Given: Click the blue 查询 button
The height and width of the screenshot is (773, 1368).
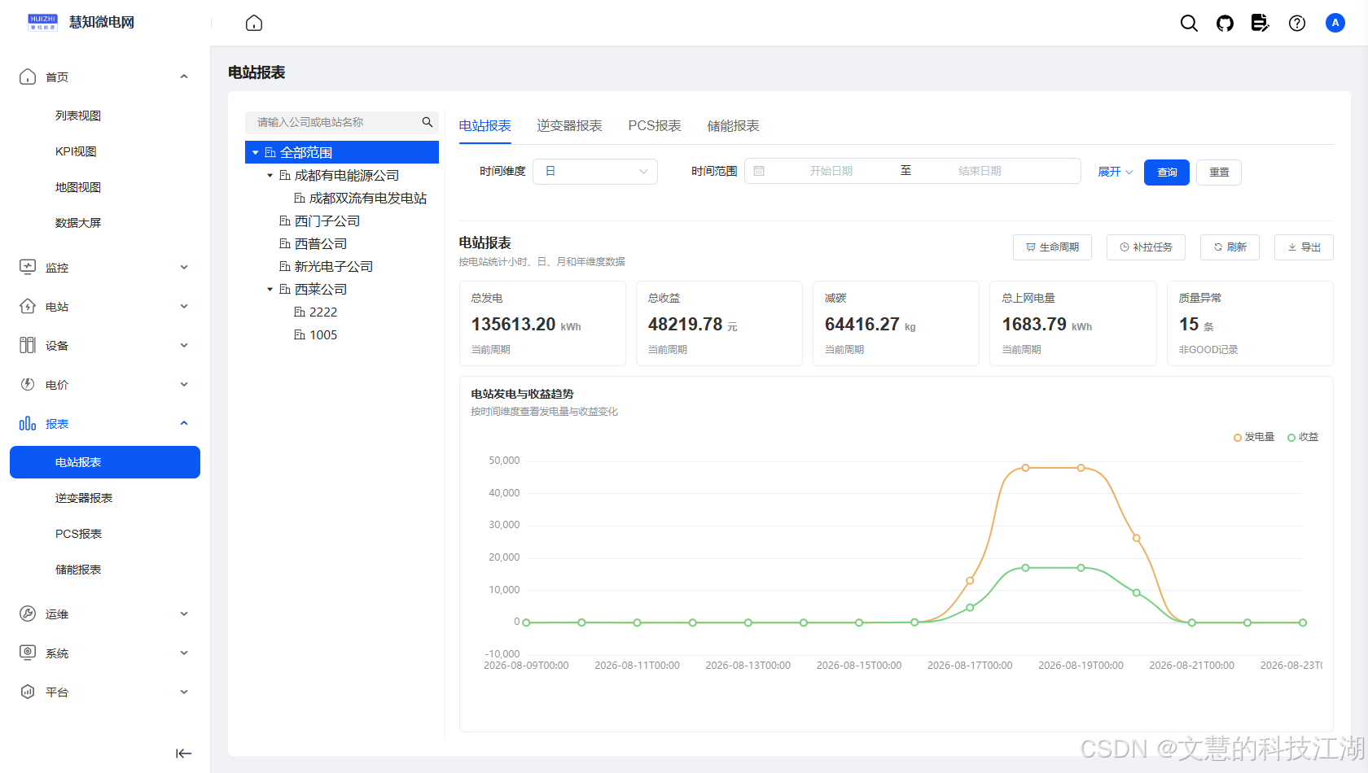Looking at the screenshot, I should point(1167,172).
